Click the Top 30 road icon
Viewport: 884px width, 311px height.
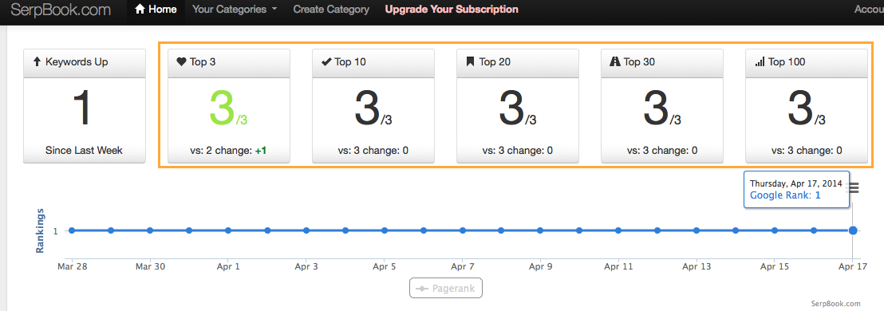click(x=615, y=62)
